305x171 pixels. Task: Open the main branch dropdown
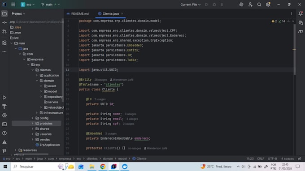coord(50,4)
